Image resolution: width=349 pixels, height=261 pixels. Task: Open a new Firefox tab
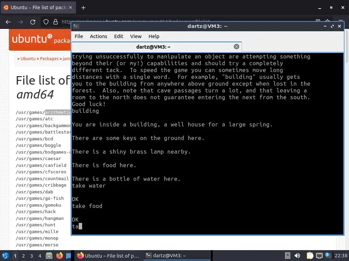(83, 8)
